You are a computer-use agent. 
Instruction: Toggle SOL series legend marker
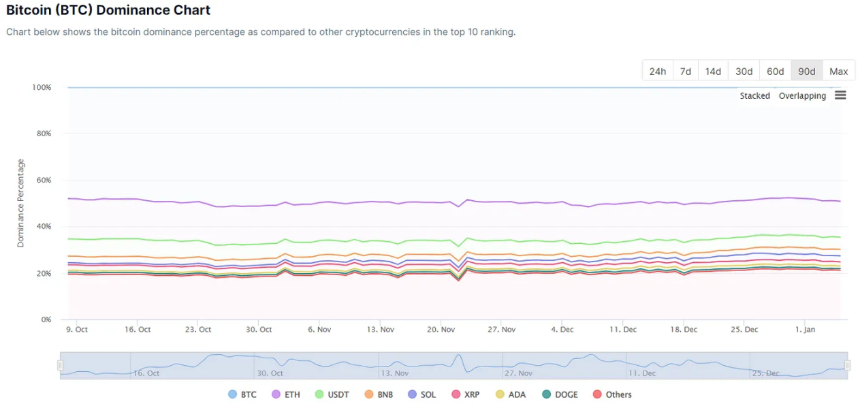(412, 394)
